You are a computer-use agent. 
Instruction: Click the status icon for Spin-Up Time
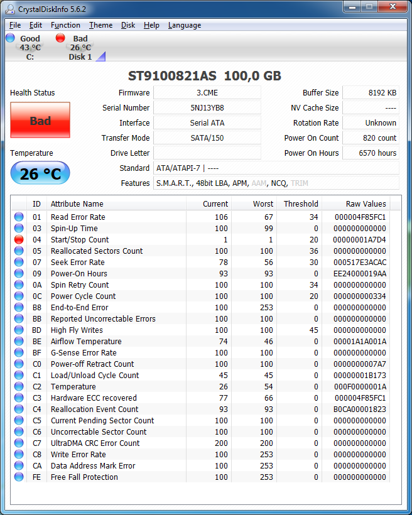pyautogui.click(x=19, y=228)
